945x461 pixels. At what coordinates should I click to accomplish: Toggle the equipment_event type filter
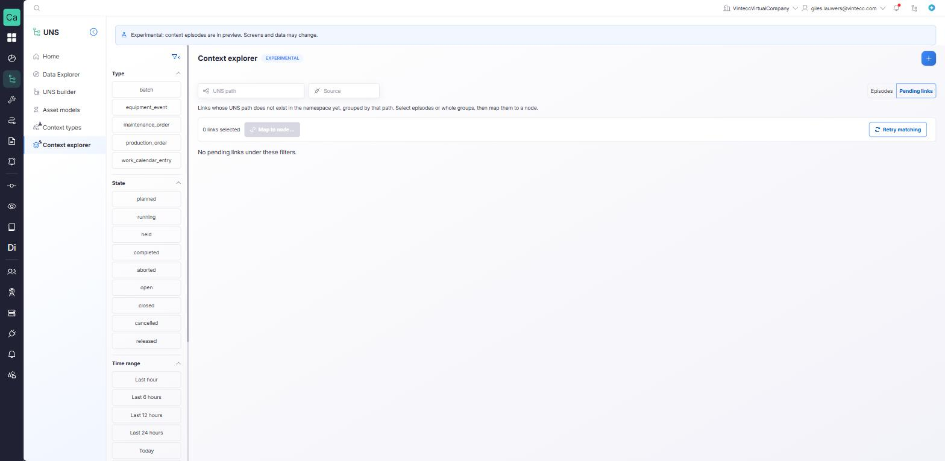tap(146, 107)
